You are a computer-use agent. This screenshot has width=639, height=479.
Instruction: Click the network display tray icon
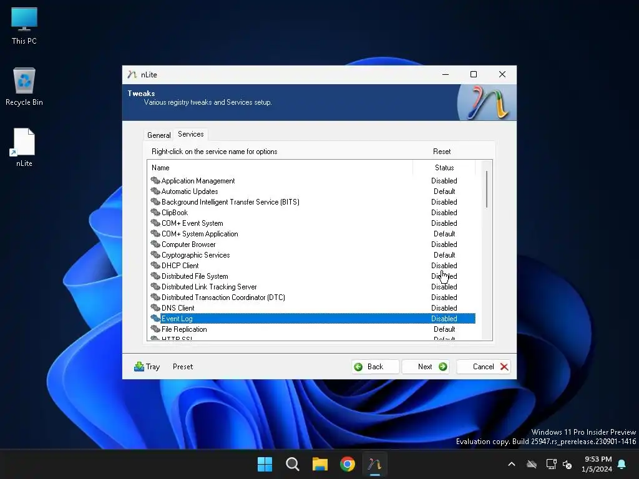(x=551, y=464)
